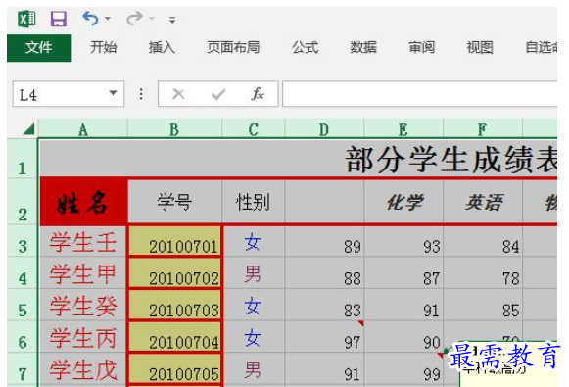Click the 女 gender cell in row 3
Screen dimensions: 569x387
(x=254, y=241)
